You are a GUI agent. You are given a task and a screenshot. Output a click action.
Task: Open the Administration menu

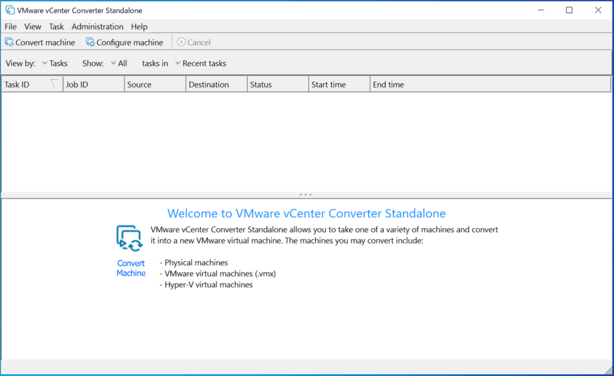[x=97, y=26]
